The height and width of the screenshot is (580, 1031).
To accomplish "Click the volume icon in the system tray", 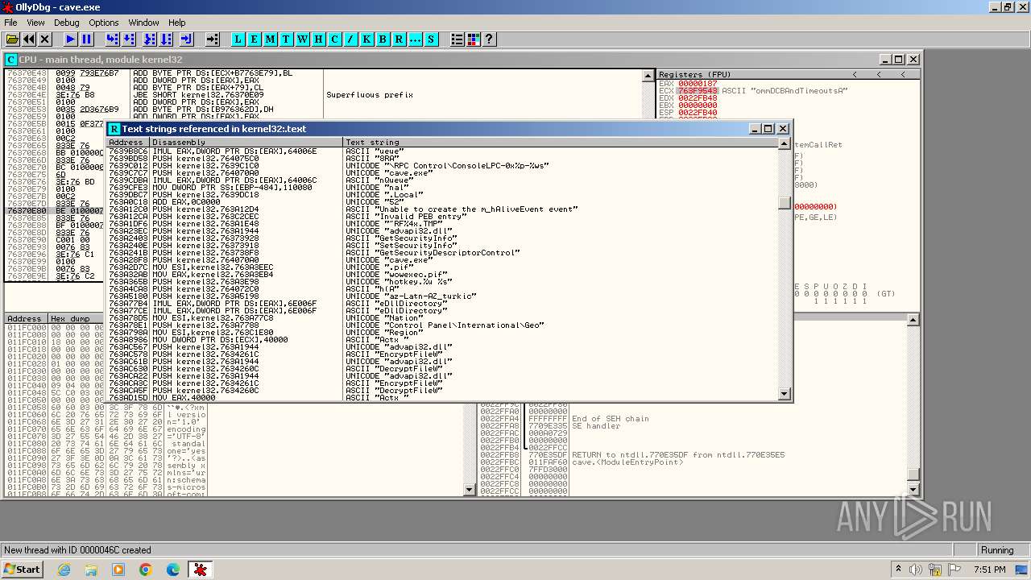I will pyautogui.click(x=916, y=570).
